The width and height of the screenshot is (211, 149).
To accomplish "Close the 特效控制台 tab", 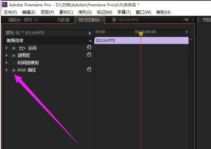I will coord(103,20).
